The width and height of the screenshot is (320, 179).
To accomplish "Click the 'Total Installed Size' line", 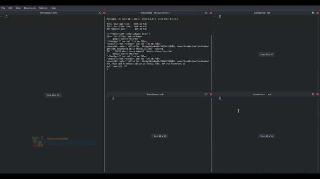I will [126, 27].
